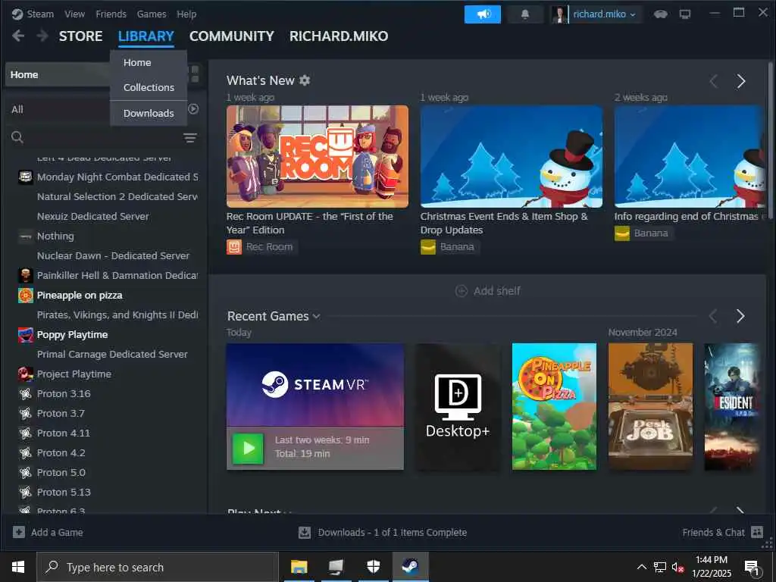Go back with the left arrow navigation icon
Screen dimensions: 776x582
18,36
